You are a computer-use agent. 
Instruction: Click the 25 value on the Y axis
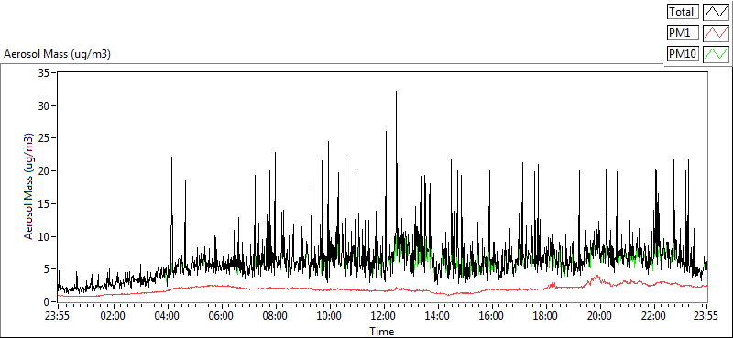[45, 138]
